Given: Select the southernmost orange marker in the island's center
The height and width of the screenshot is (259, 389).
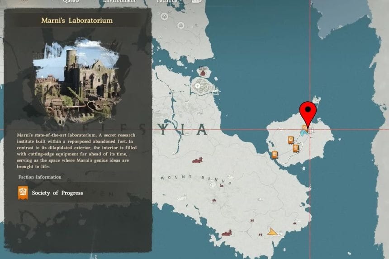Looking at the screenshot, I should (295, 148).
